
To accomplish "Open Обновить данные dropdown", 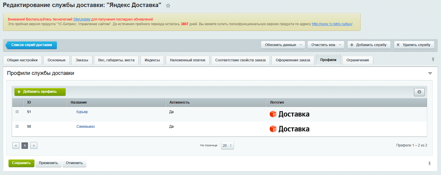I will pos(283,45).
